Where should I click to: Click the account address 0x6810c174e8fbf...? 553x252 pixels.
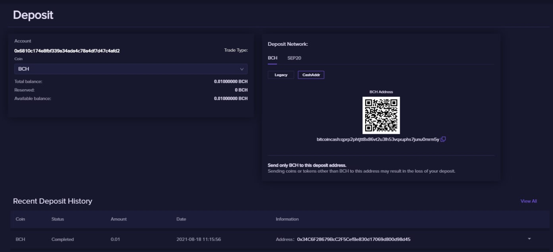click(x=67, y=50)
